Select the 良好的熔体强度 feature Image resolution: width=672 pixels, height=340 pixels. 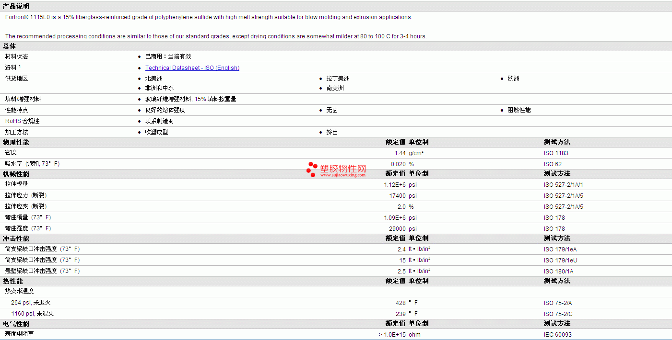165,110
